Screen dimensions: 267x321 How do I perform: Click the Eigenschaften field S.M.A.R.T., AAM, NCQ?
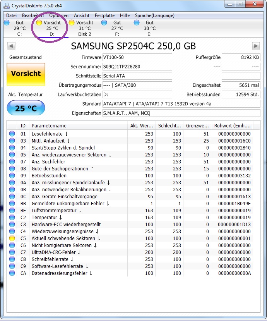[x=181, y=113]
